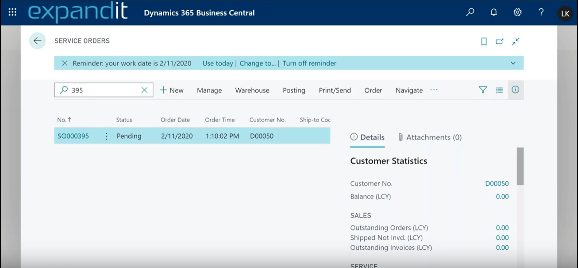The height and width of the screenshot is (268, 578).
Task: Open Customer No. D00050 in FactBox
Action: 497,183
